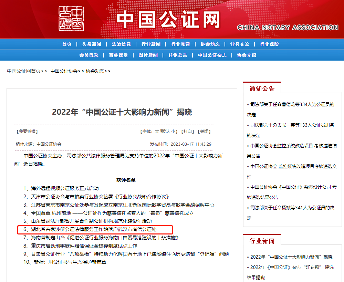Set font size to 默认
The height and width of the screenshot is (282, 344).
click(x=165, y=132)
